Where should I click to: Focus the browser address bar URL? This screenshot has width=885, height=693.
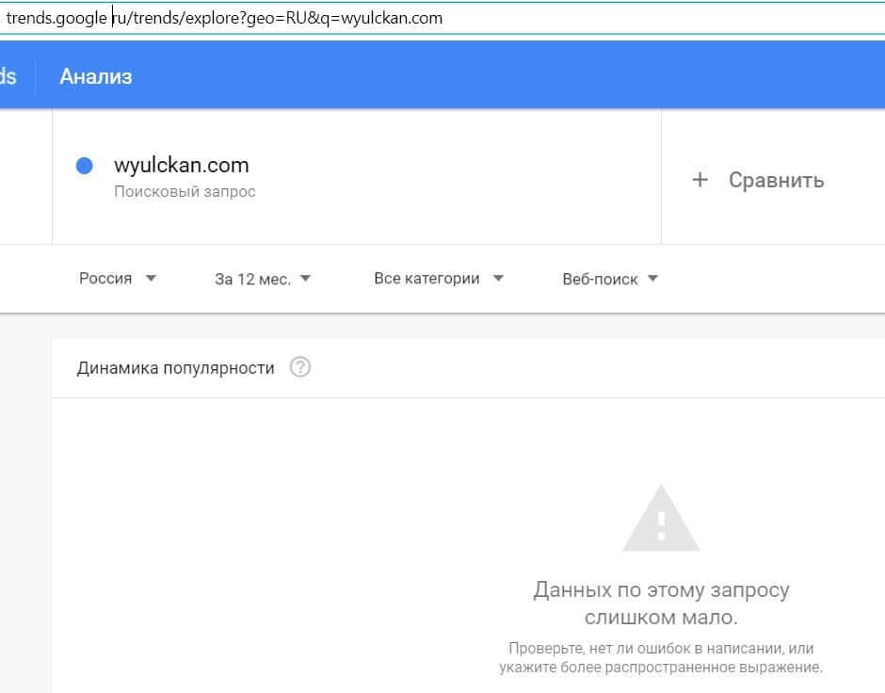282,18
